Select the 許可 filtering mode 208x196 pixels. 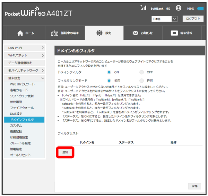click(x=141, y=81)
